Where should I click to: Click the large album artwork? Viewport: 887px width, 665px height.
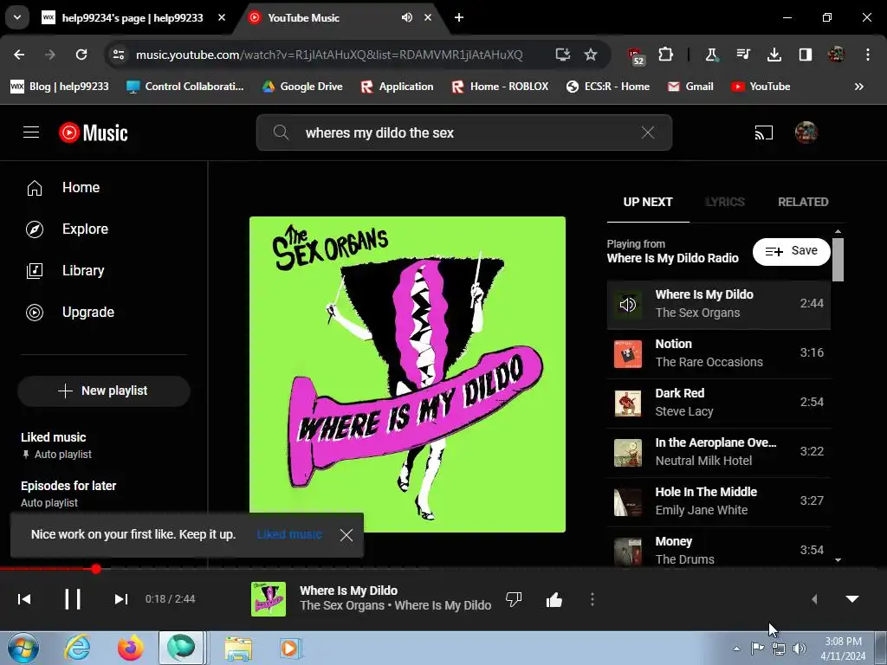point(407,374)
